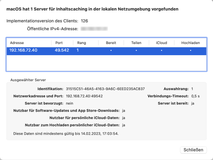This screenshot has width=213, height=160.
Task: Click the Schließen button
Action: click(193, 150)
